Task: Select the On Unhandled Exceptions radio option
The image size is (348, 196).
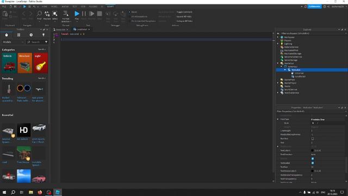Action: tap(129, 21)
